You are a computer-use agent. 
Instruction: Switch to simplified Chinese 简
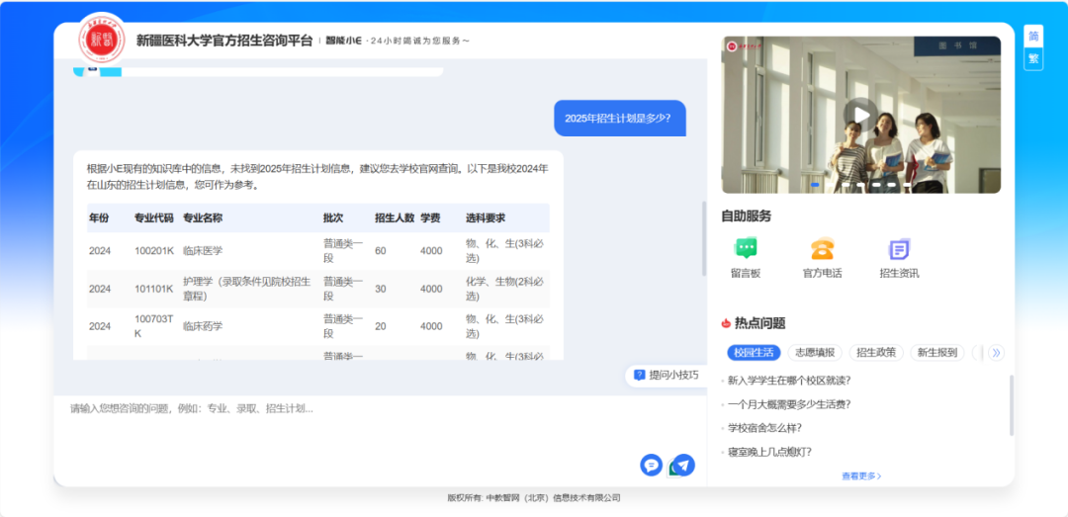tap(1033, 36)
